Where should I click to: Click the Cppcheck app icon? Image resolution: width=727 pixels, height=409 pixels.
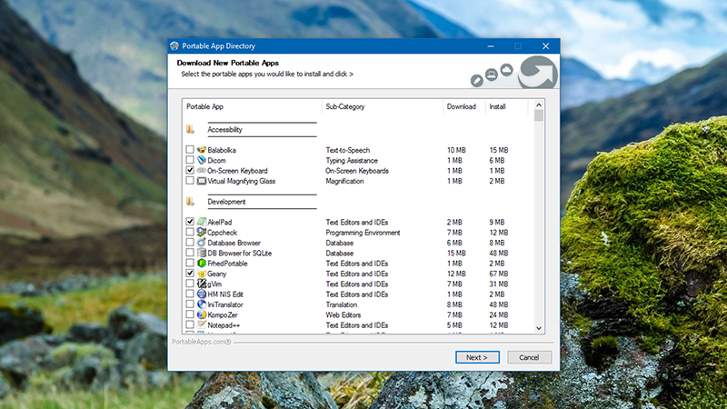point(201,232)
